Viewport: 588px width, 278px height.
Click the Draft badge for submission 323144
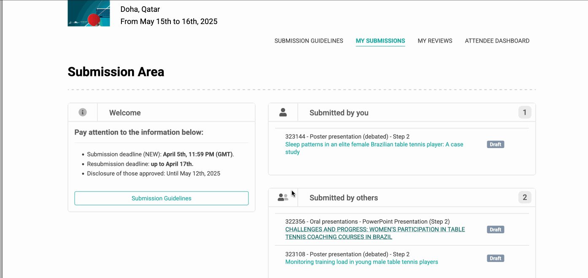click(x=496, y=144)
